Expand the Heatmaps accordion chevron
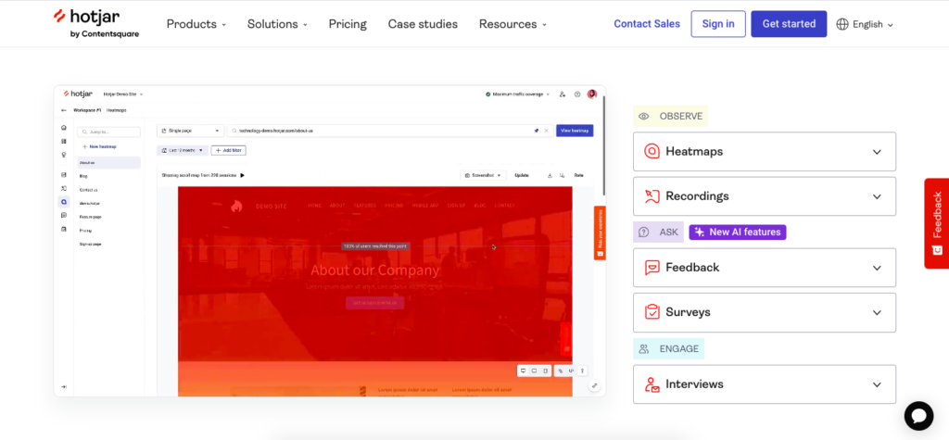Screen dimensions: 949x440 [877, 152]
